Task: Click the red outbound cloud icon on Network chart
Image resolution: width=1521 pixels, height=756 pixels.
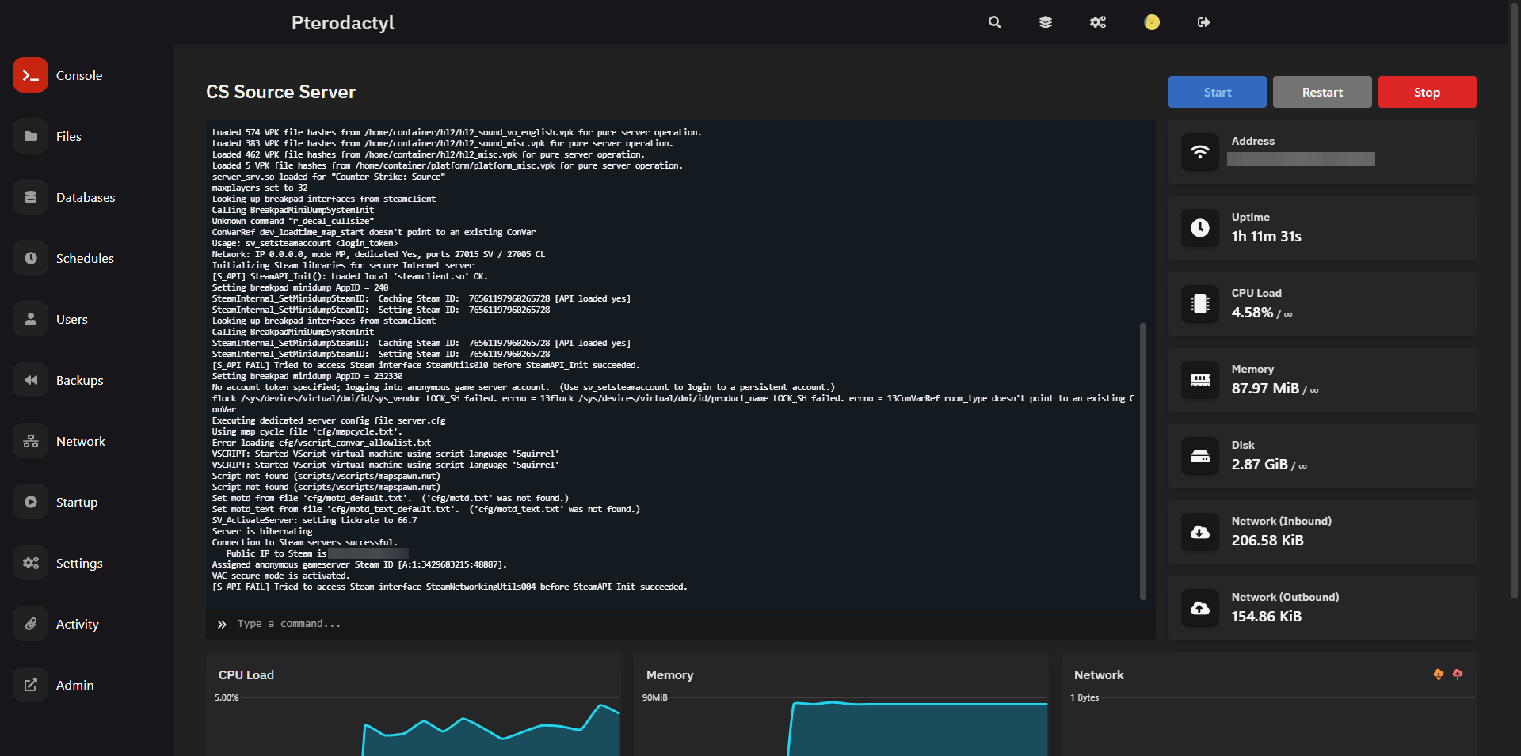Action: coord(1458,674)
